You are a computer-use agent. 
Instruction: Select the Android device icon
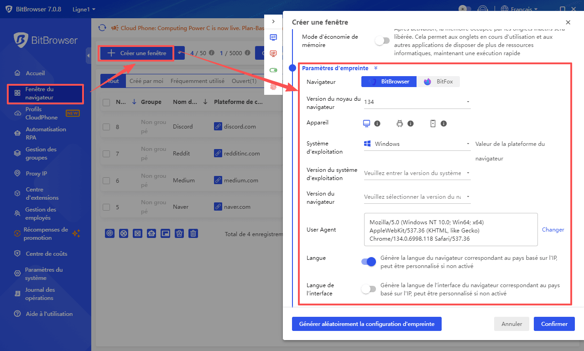point(400,124)
